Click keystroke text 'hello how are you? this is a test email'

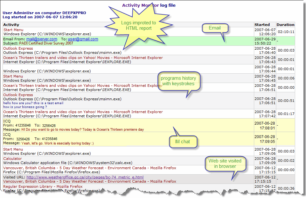[x=33, y=103]
